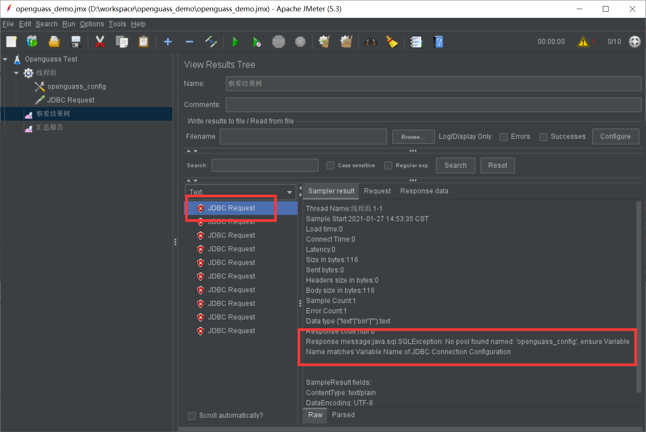This screenshot has width=646, height=432.
Task: Switch to the Request tab
Action: tap(377, 191)
